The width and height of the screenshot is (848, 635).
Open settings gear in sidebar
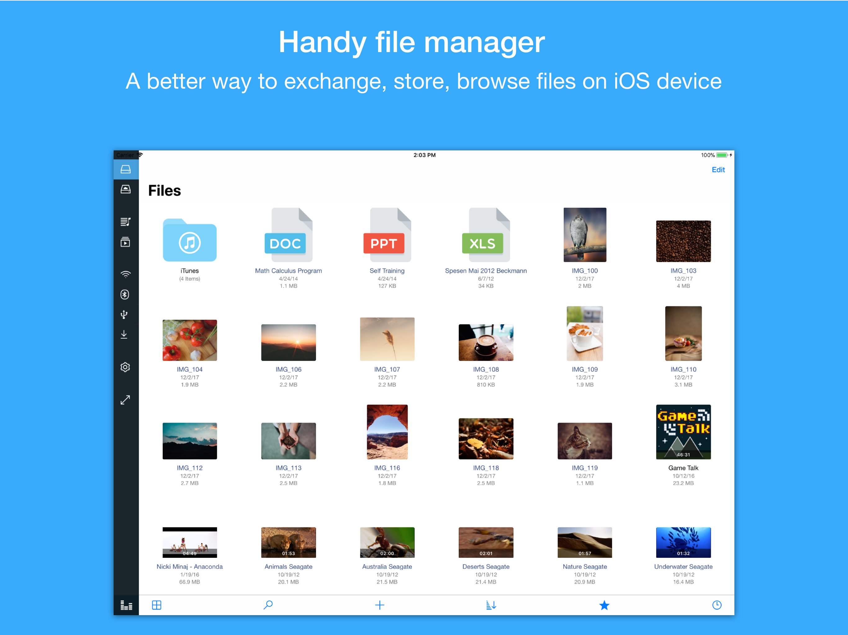pyautogui.click(x=125, y=367)
